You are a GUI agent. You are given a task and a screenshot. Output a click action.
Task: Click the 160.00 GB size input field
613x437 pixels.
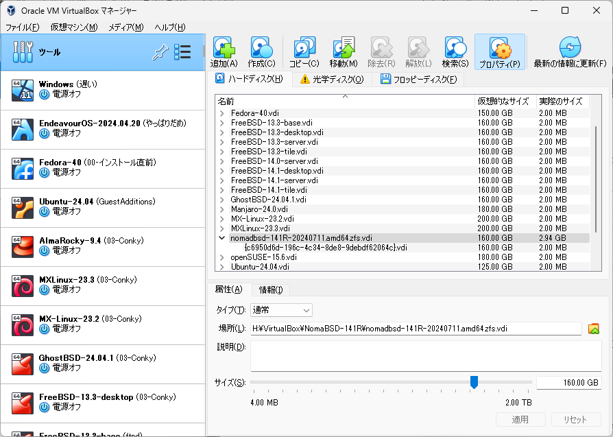pyautogui.click(x=569, y=383)
